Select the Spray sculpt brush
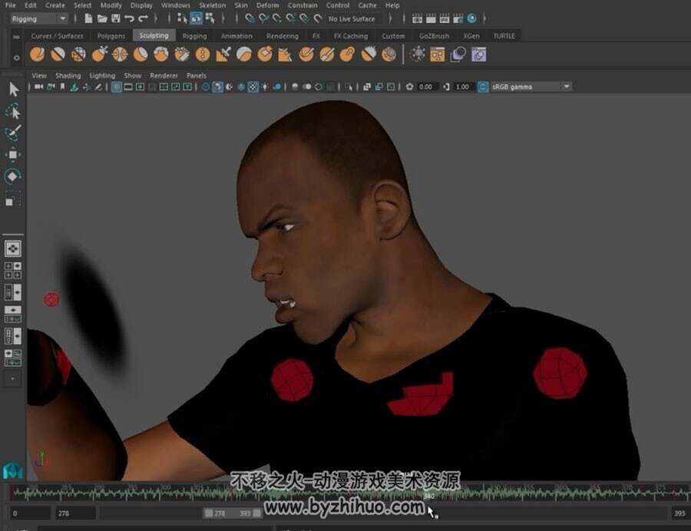Viewport: 691px width, 531px height. click(x=181, y=54)
